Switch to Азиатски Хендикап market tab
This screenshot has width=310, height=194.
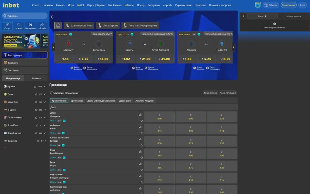pyautogui.click(x=145, y=101)
